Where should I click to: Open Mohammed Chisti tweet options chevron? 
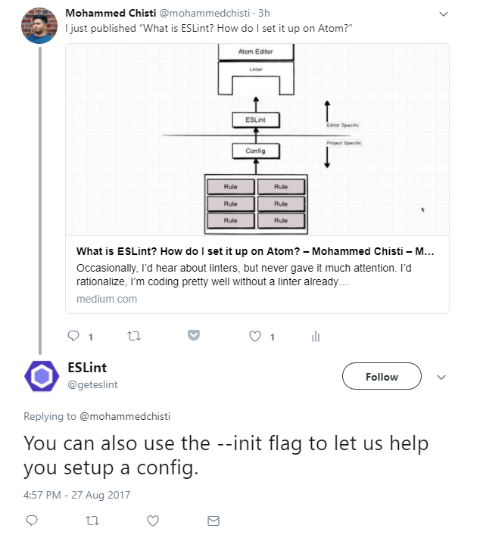(x=444, y=14)
